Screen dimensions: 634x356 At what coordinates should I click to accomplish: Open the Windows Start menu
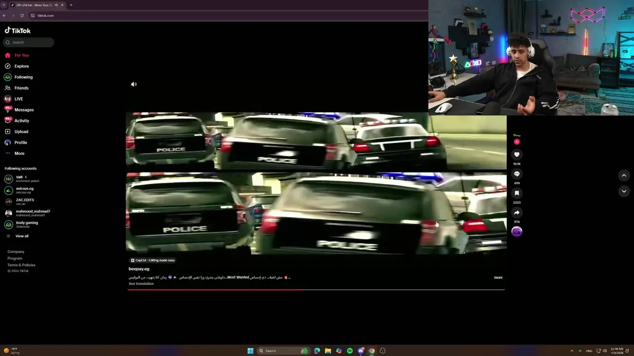[x=250, y=351]
